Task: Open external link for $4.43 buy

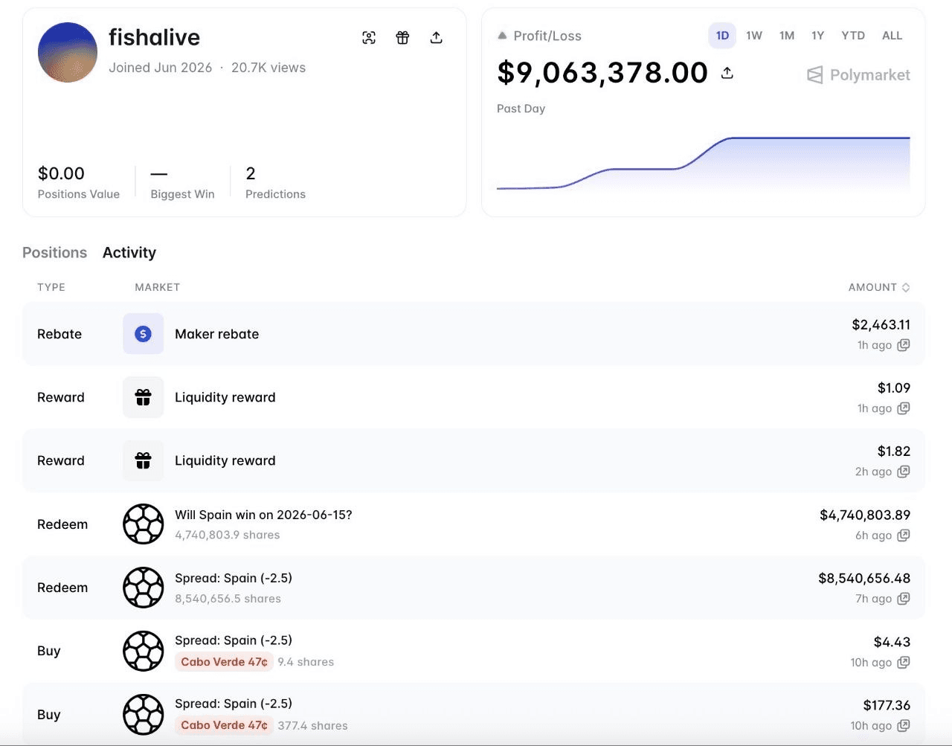Action: click(x=904, y=663)
